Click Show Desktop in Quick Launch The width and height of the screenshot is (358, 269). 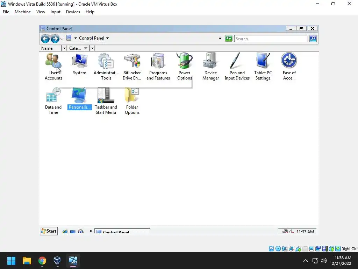73,232
